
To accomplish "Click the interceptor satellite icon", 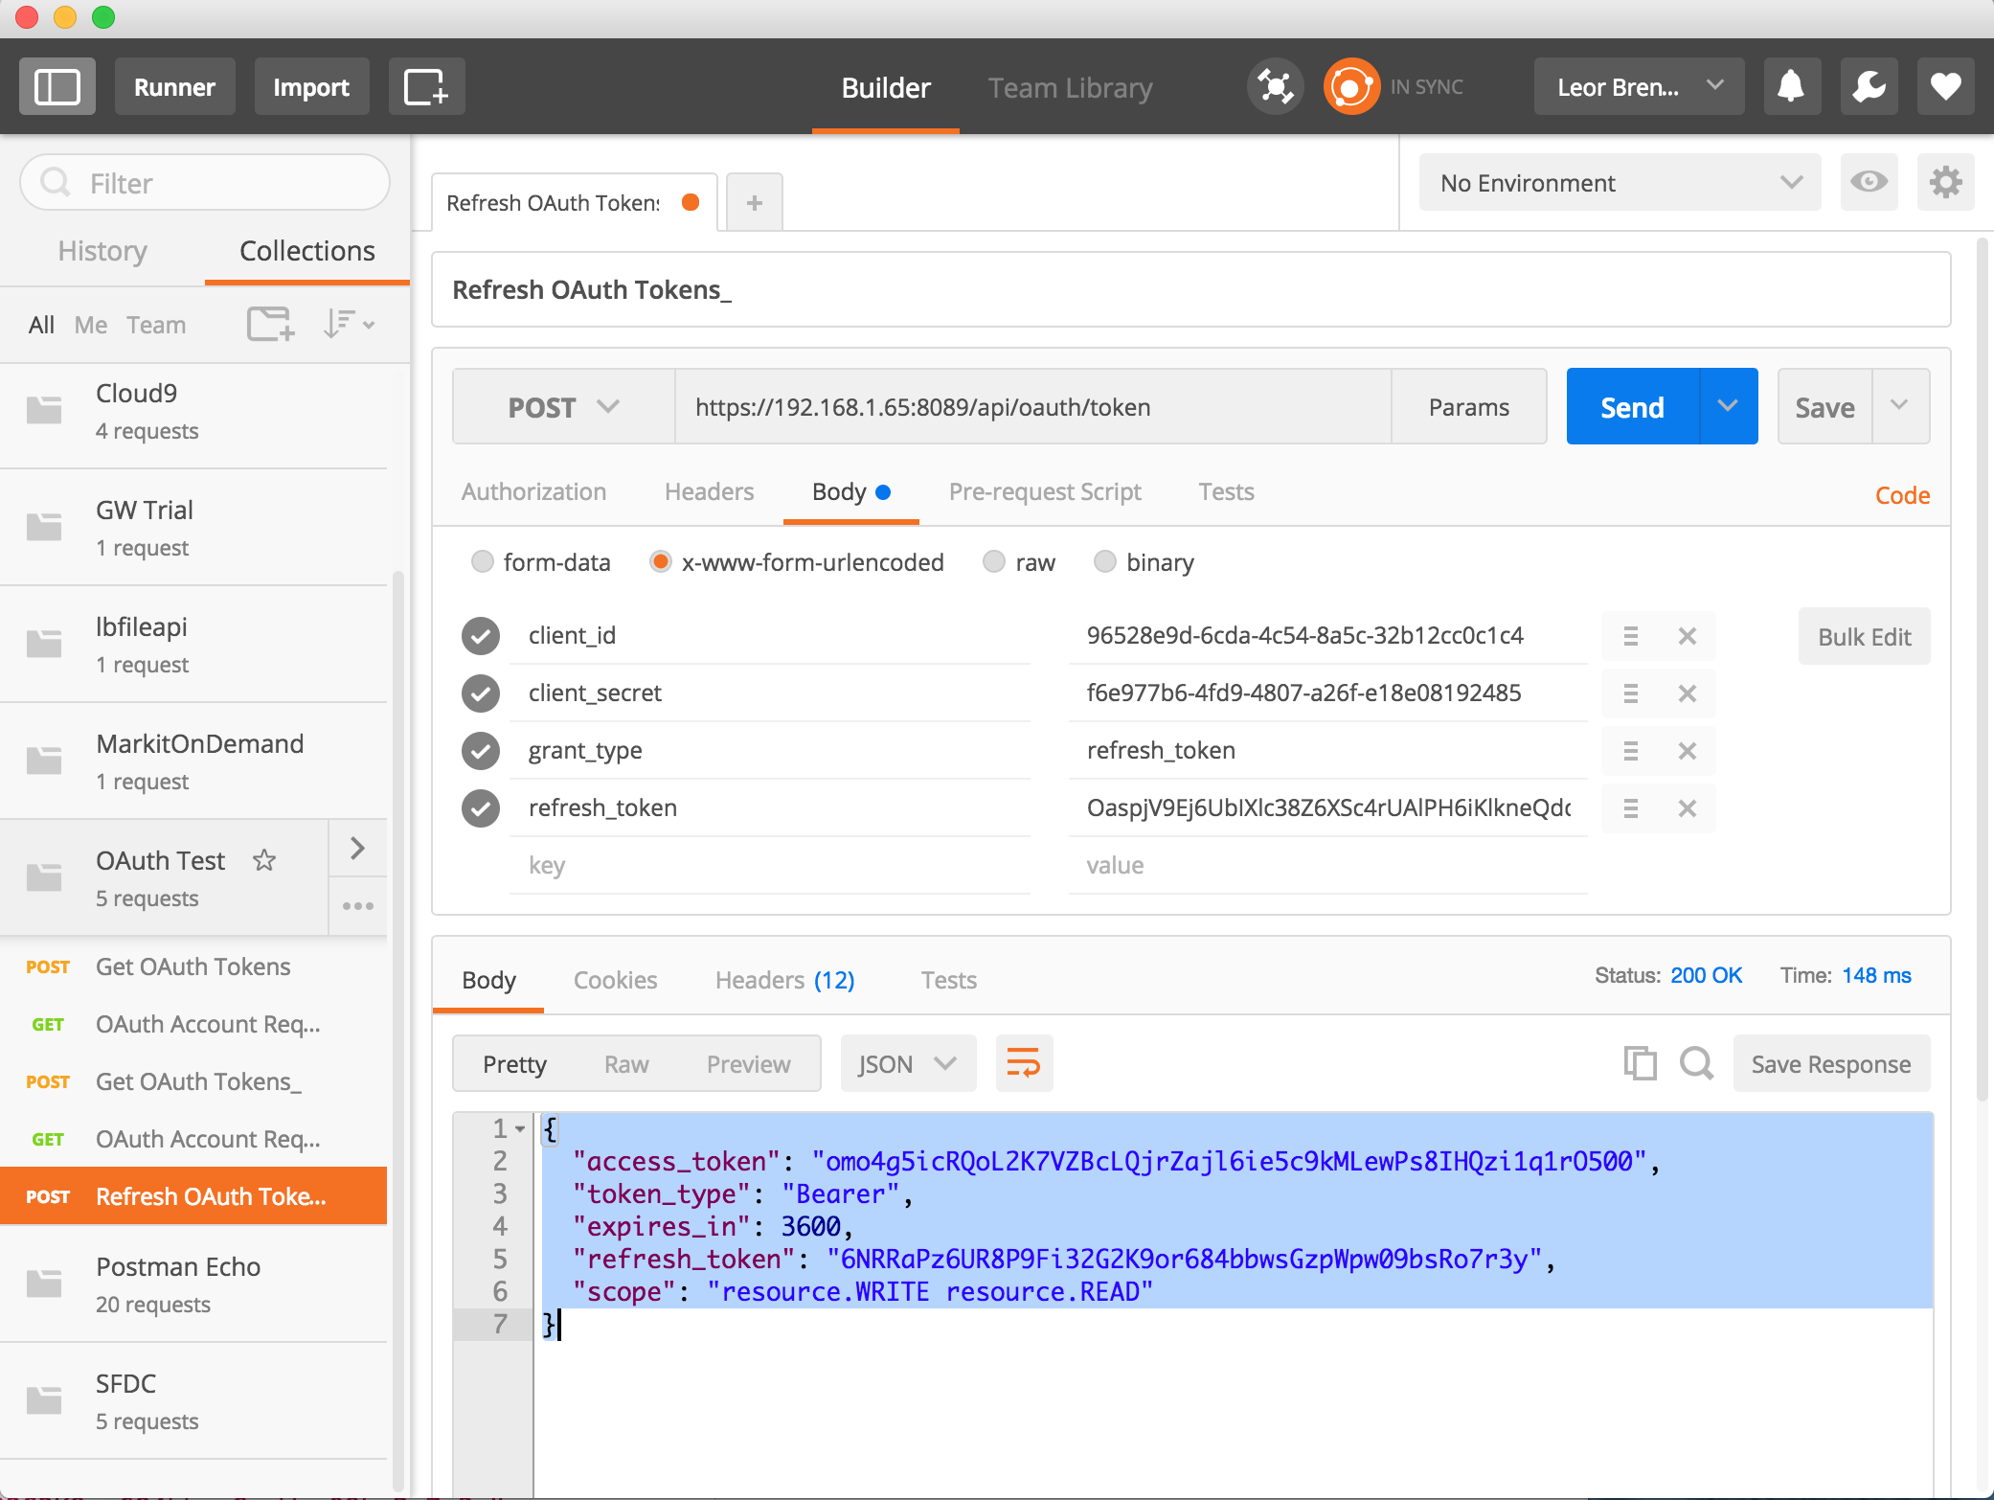I will pyautogui.click(x=1275, y=87).
